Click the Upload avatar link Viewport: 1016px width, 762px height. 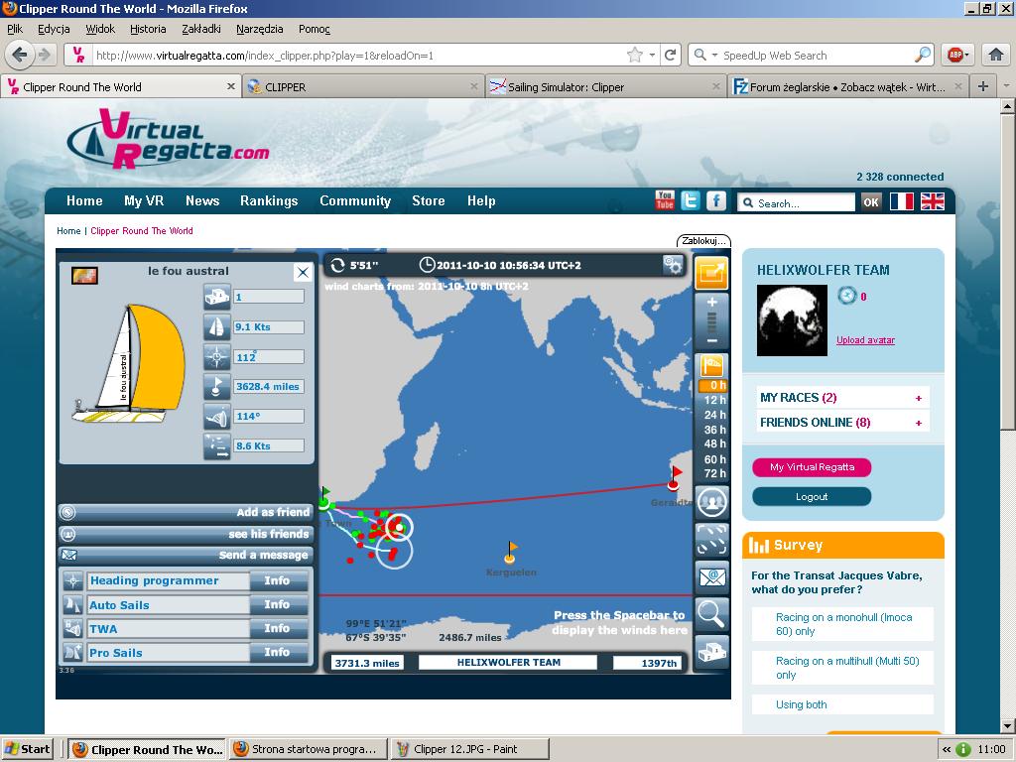865,340
